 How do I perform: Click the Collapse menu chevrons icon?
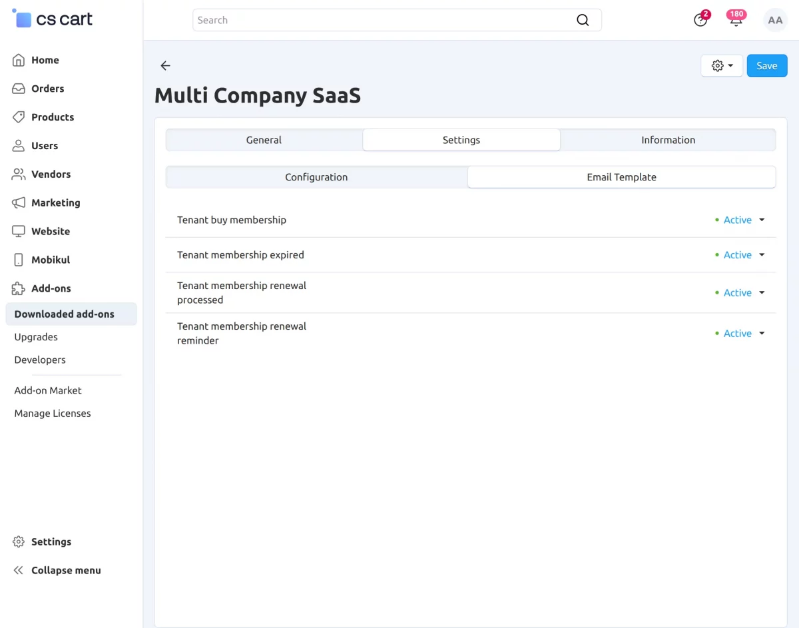coord(19,571)
